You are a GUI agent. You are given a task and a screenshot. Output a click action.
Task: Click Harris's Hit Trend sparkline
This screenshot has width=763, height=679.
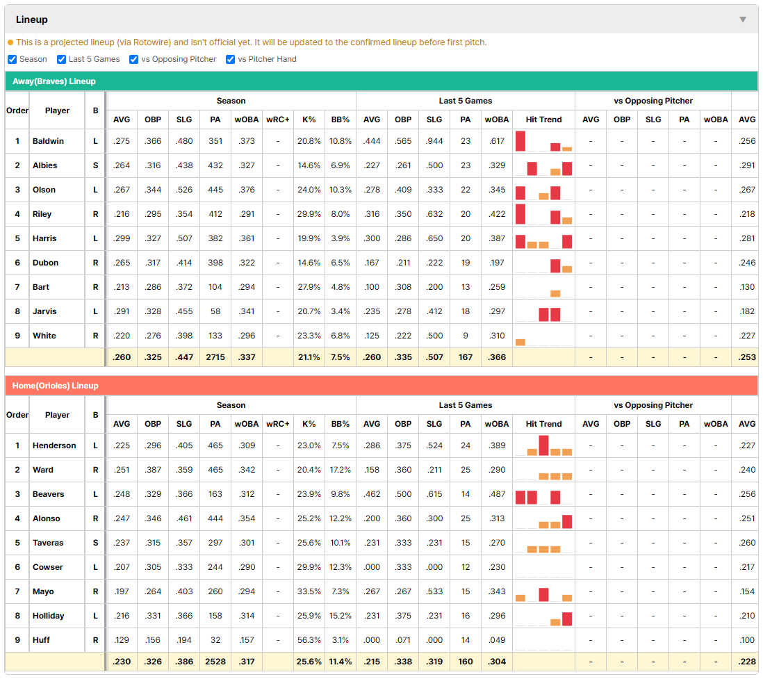coord(543,238)
